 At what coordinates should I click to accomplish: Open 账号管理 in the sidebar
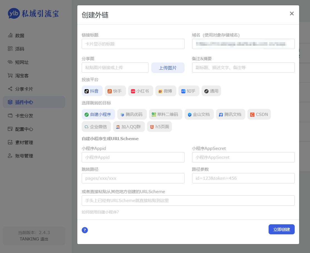tap(24, 156)
